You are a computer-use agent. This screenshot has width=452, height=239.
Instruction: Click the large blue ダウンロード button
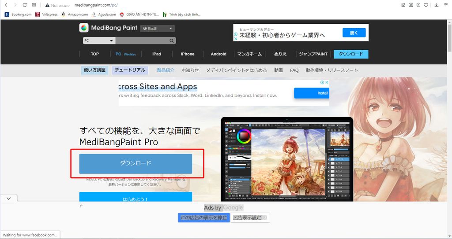[136, 163]
